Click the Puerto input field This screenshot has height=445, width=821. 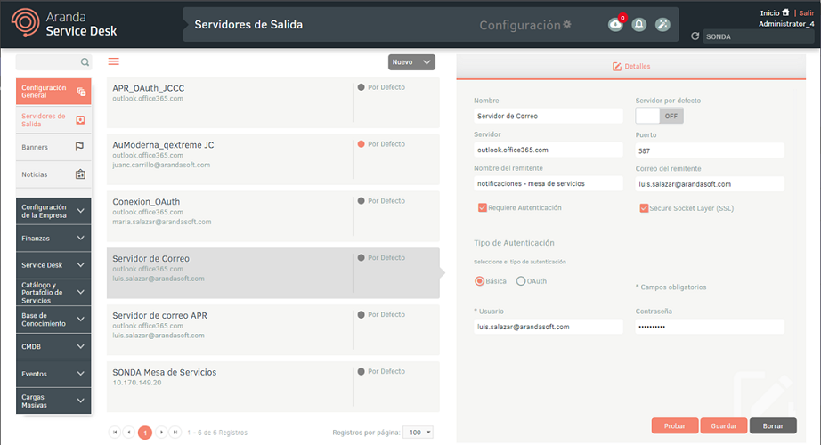tap(710, 150)
